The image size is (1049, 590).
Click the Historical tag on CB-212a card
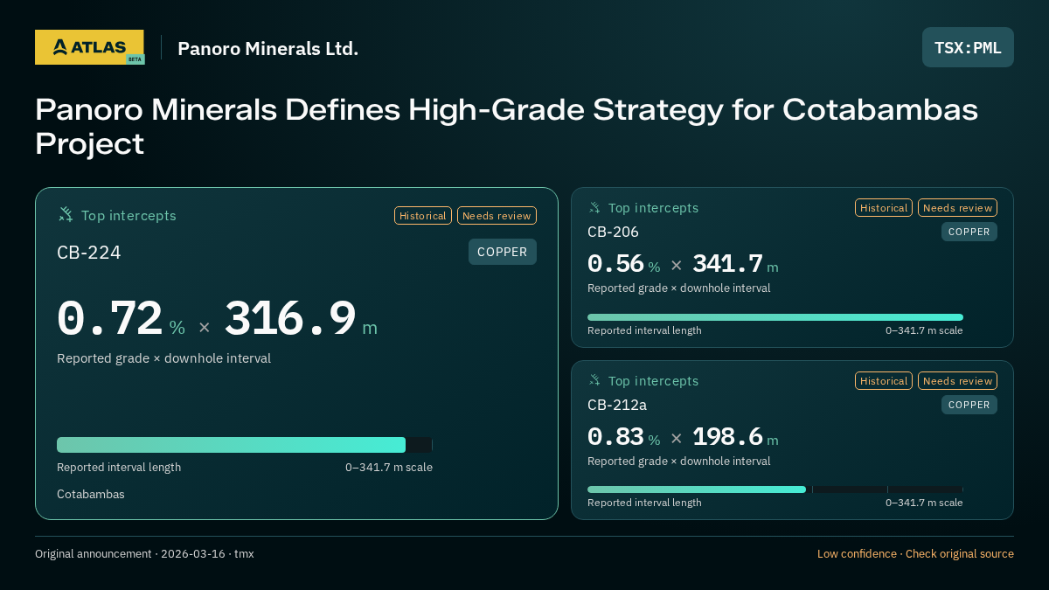(884, 381)
